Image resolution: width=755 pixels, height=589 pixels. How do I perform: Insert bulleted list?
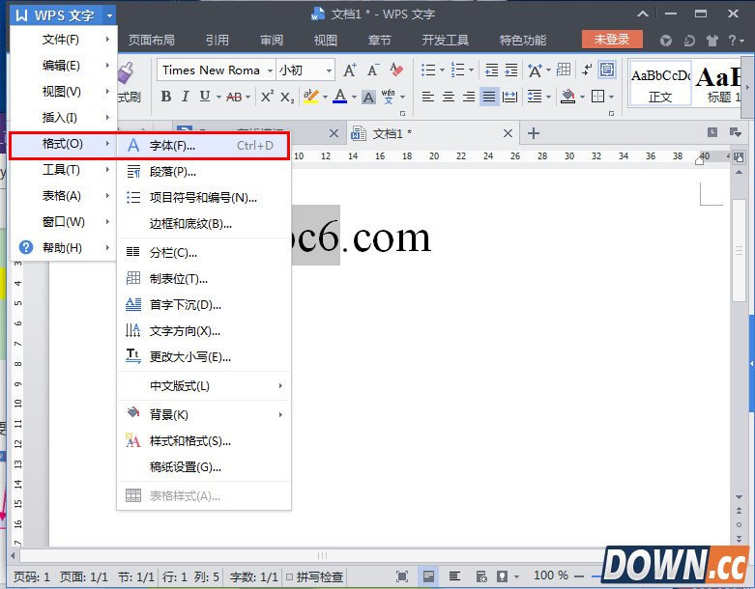pos(428,70)
